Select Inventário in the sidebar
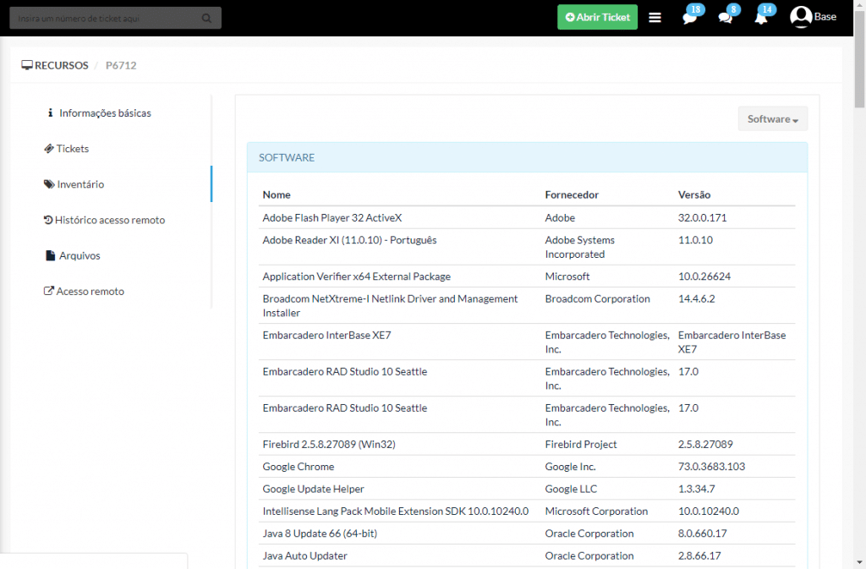Screen dimensions: 866x569 [x=80, y=184]
